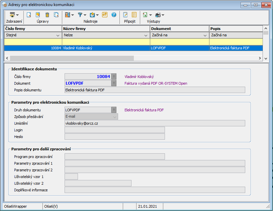Click the checklist icon in Připojit group
Screen dimensions: 273x211
point(134,15)
